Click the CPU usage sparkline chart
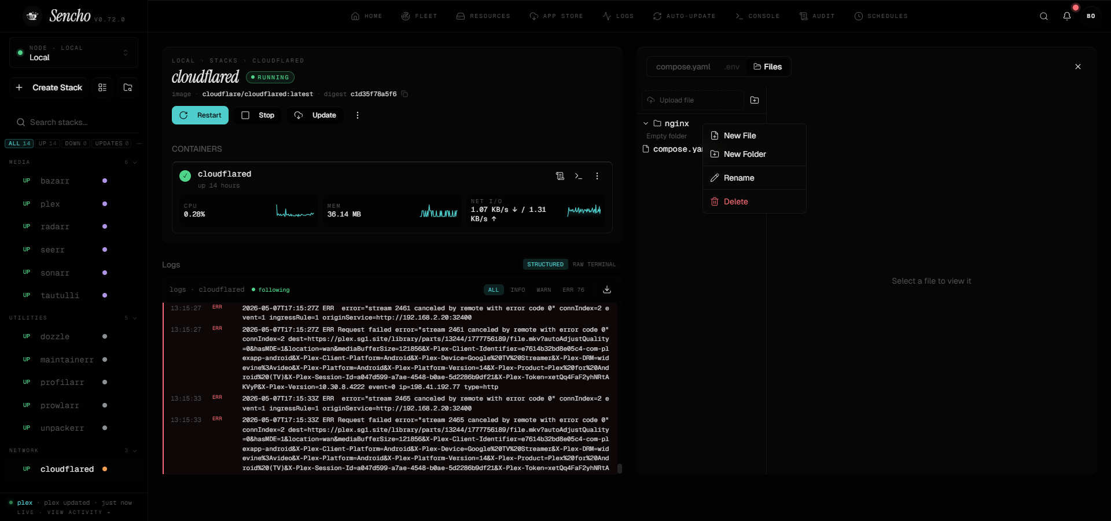The width and height of the screenshot is (1111, 521). pos(295,210)
